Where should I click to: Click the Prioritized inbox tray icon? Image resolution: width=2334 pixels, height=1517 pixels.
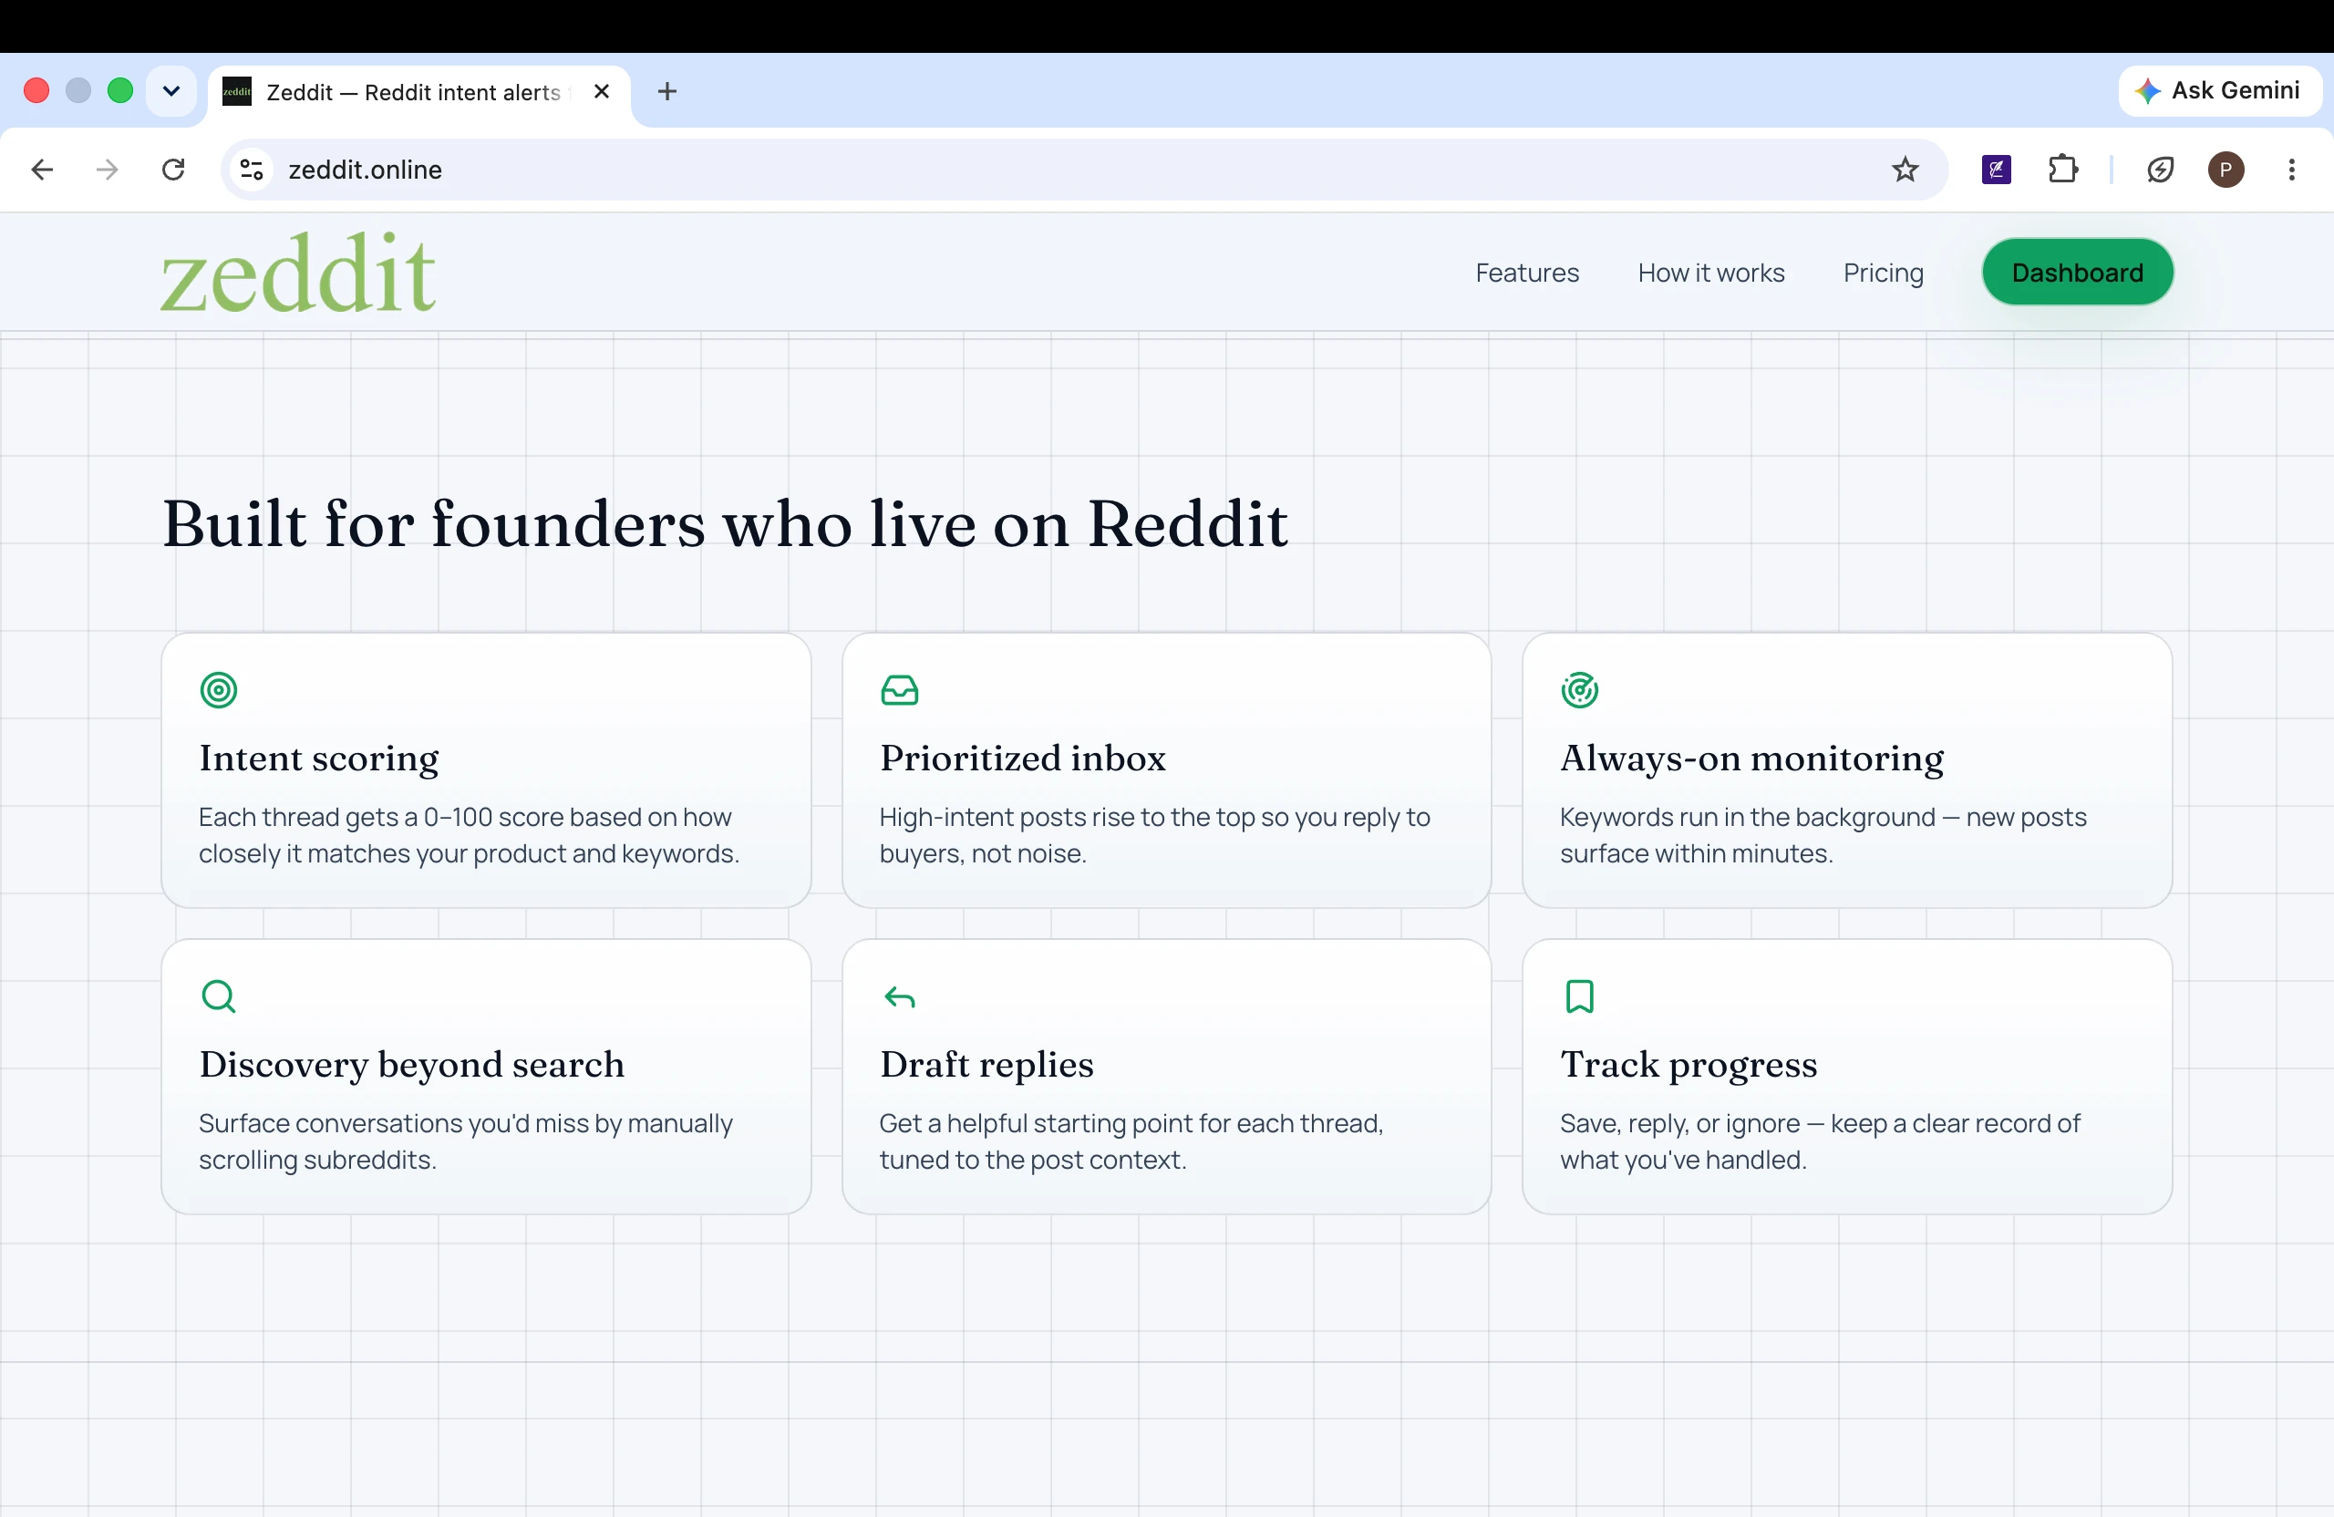coord(899,690)
